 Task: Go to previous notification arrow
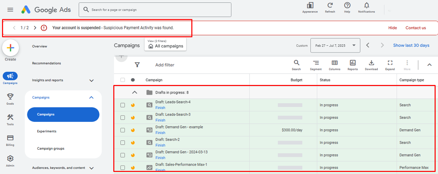(14, 28)
